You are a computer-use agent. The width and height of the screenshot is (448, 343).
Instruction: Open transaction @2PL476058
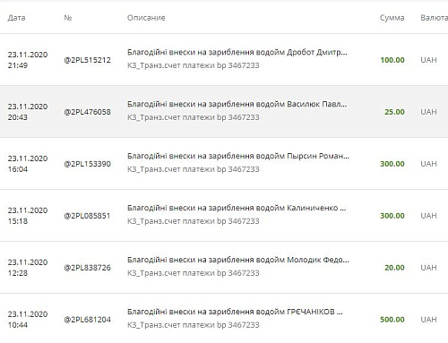click(x=87, y=112)
